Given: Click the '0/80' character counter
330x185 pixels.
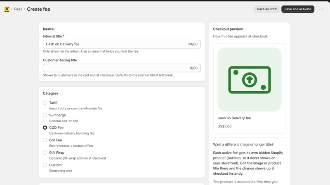Looking at the screenshot, I should [193, 68].
